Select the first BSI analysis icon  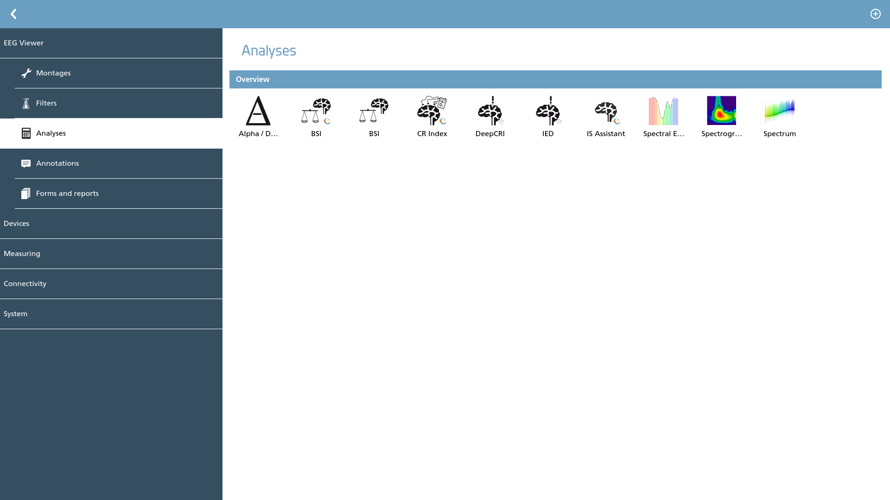[x=316, y=111]
